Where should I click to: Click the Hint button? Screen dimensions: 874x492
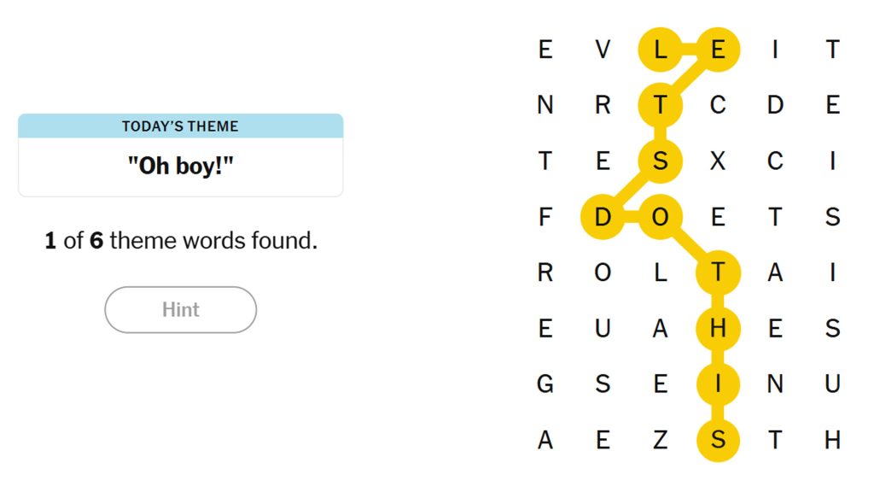180,309
